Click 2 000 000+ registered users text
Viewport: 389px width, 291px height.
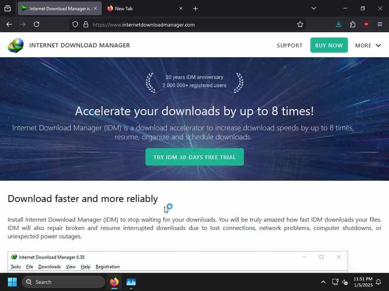tap(194, 85)
